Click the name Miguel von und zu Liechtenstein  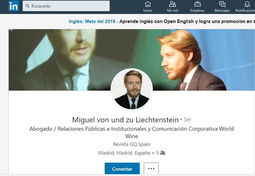(125, 120)
